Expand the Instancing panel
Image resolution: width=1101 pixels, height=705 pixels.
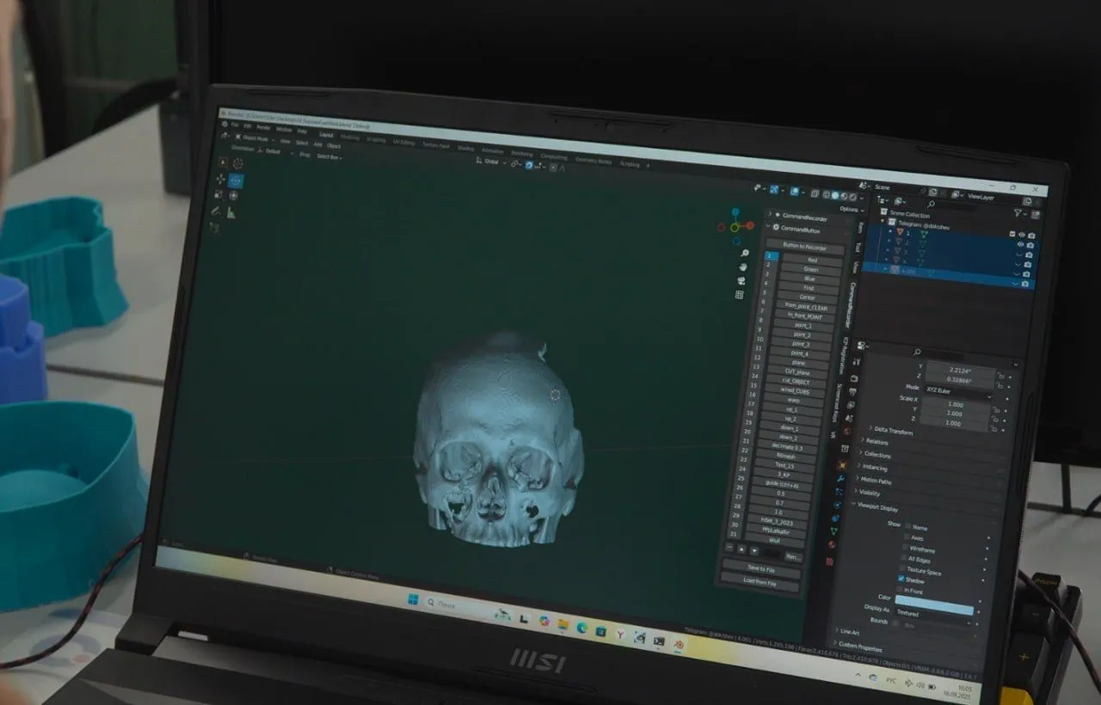pyautogui.click(x=874, y=468)
